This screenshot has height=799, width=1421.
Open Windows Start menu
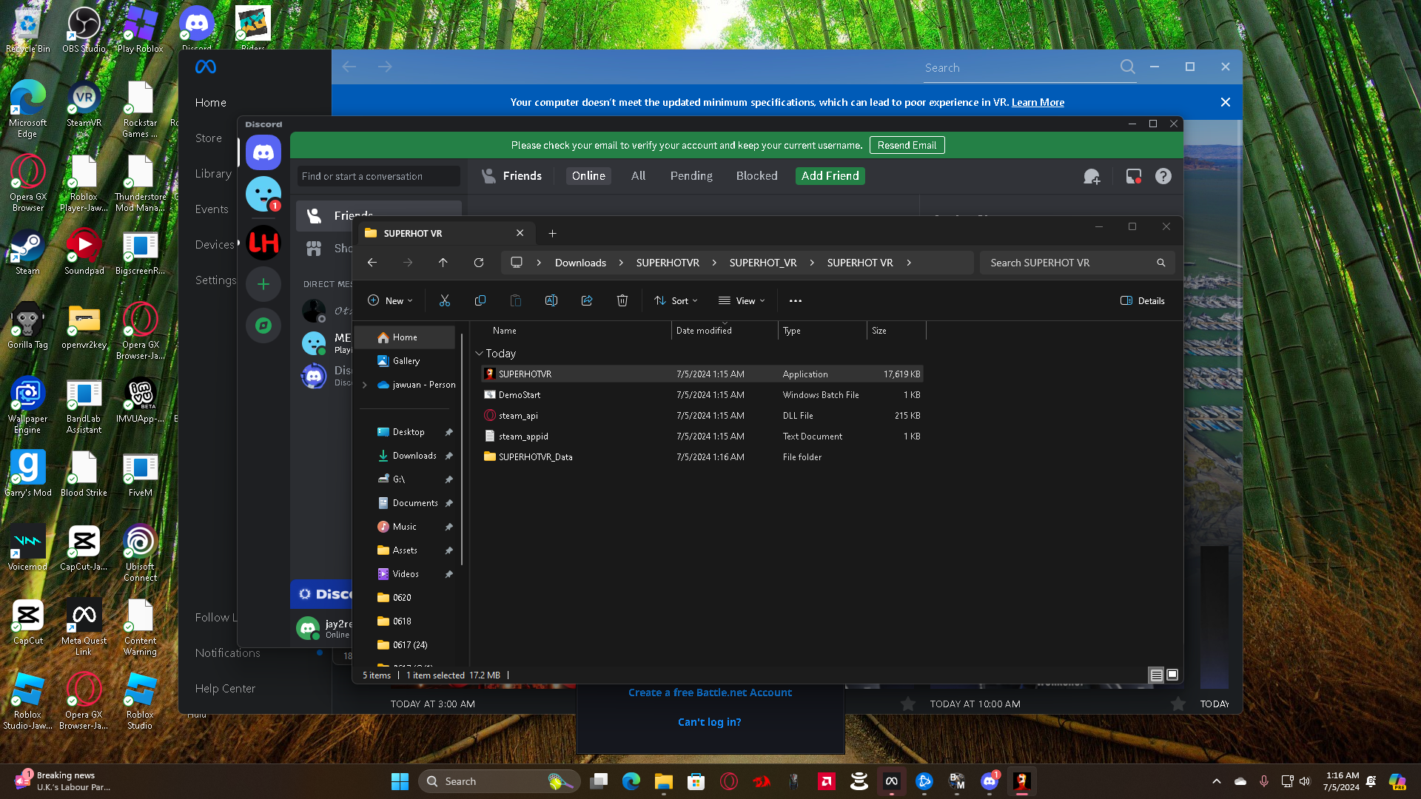point(400,781)
